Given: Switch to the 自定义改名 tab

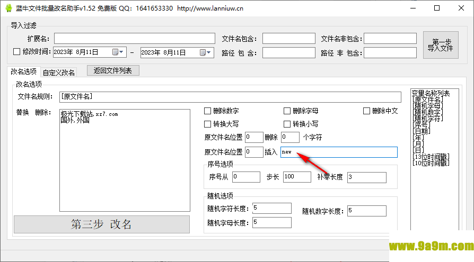Looking at the screenshot, I should click(59, 73).
